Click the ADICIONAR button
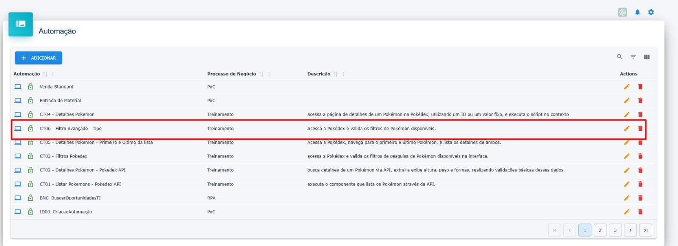 pyautogui.click(x=39, y=58)
